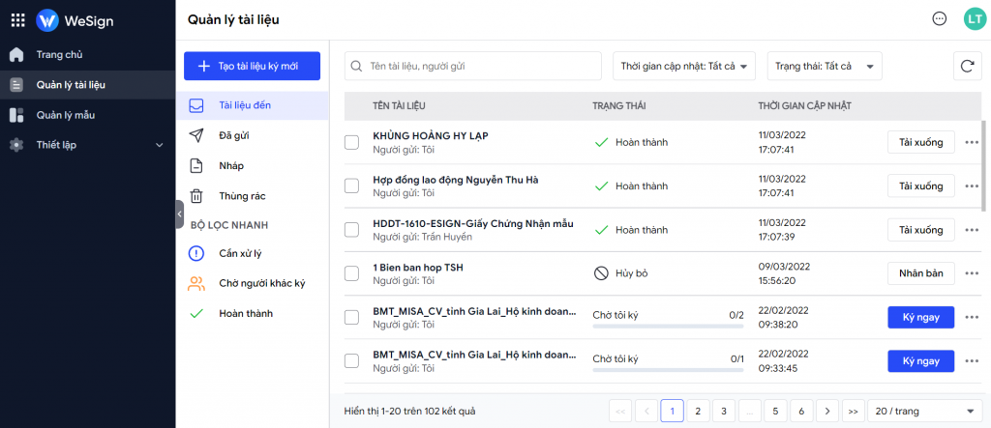Open more options for KHỦNG HOẢNG HY LẠP
Screen dimensions: 991x428
pyautogui.click(x=972, y=142)
